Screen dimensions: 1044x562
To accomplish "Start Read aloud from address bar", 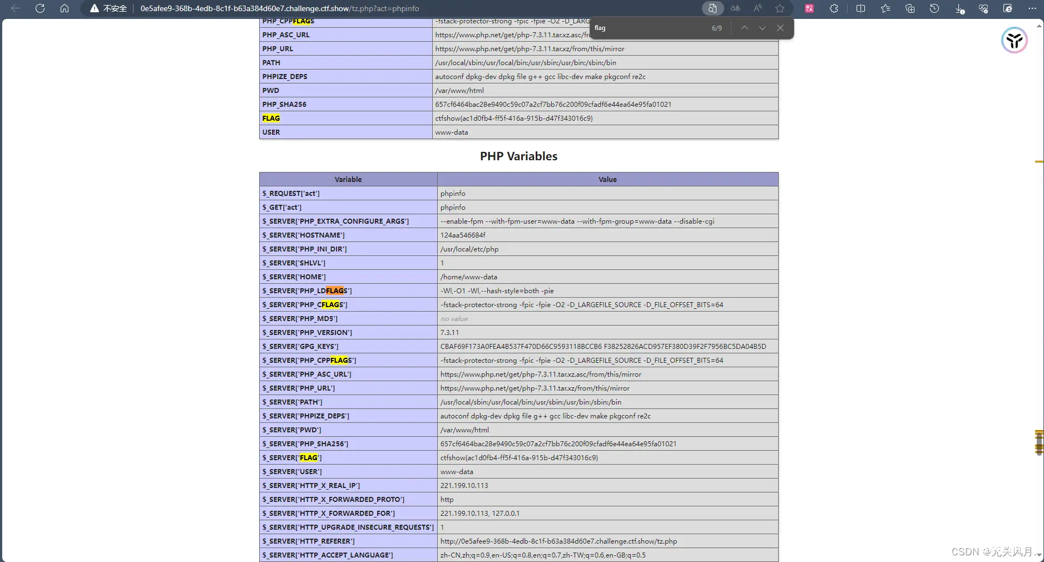I will click(758, 8).
